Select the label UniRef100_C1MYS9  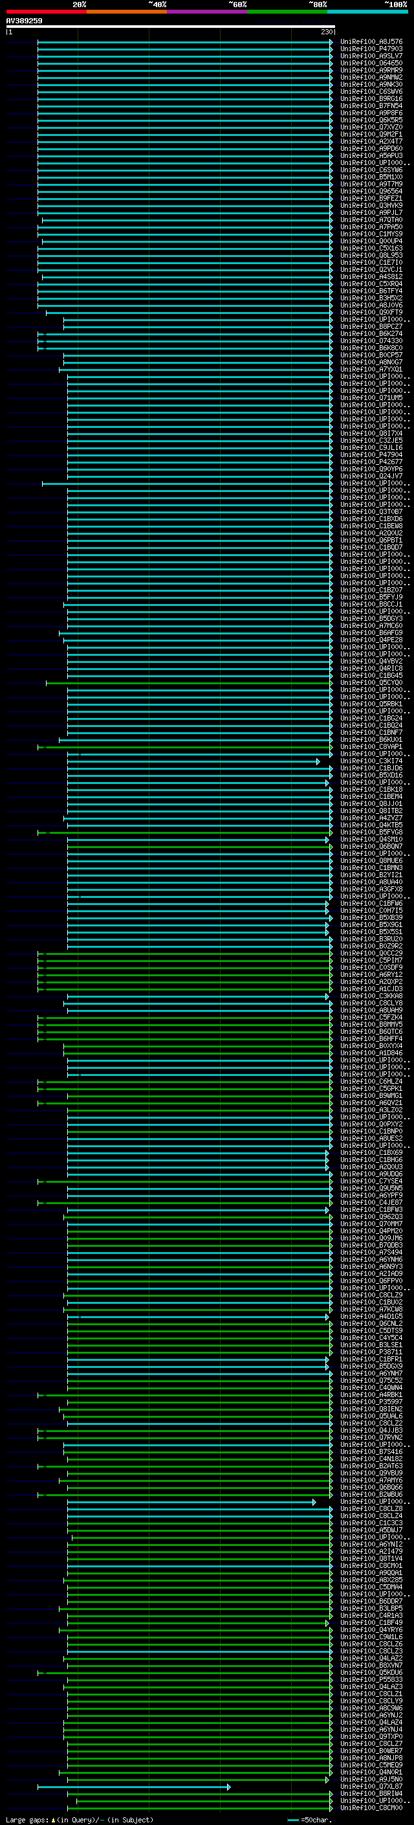[x=371, y=234]
